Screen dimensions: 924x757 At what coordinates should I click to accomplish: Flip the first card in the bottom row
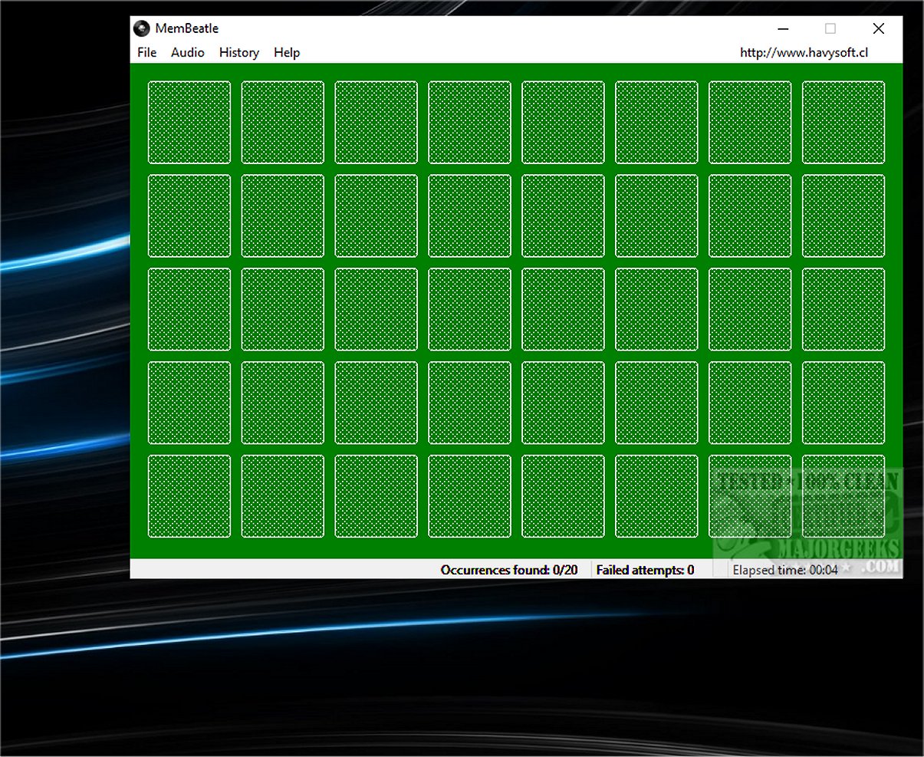coord(189,496)
